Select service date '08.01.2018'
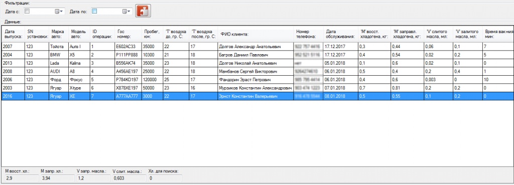This screenshot has width=514, height=185. tap(341, 96)
